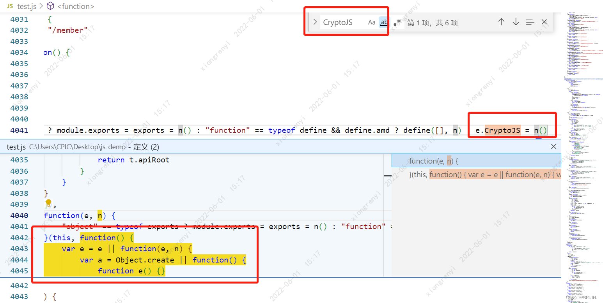The height and width of the screenshot is (303, 603).
Task: Click the match count '第 1 项, 共 6 项'
Action: [x=433, y=23]
